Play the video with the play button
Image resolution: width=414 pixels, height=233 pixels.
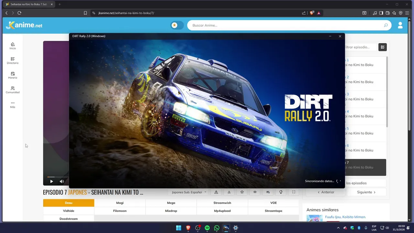[51, 182]
